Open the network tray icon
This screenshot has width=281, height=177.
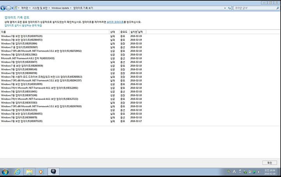254,172
